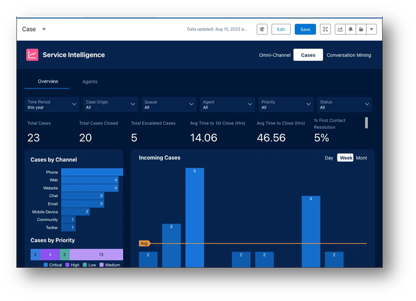This screenshot has height=301, width=416.
Task: Share the dashboard
Action: pyautogui.click(x=340, y=29)
